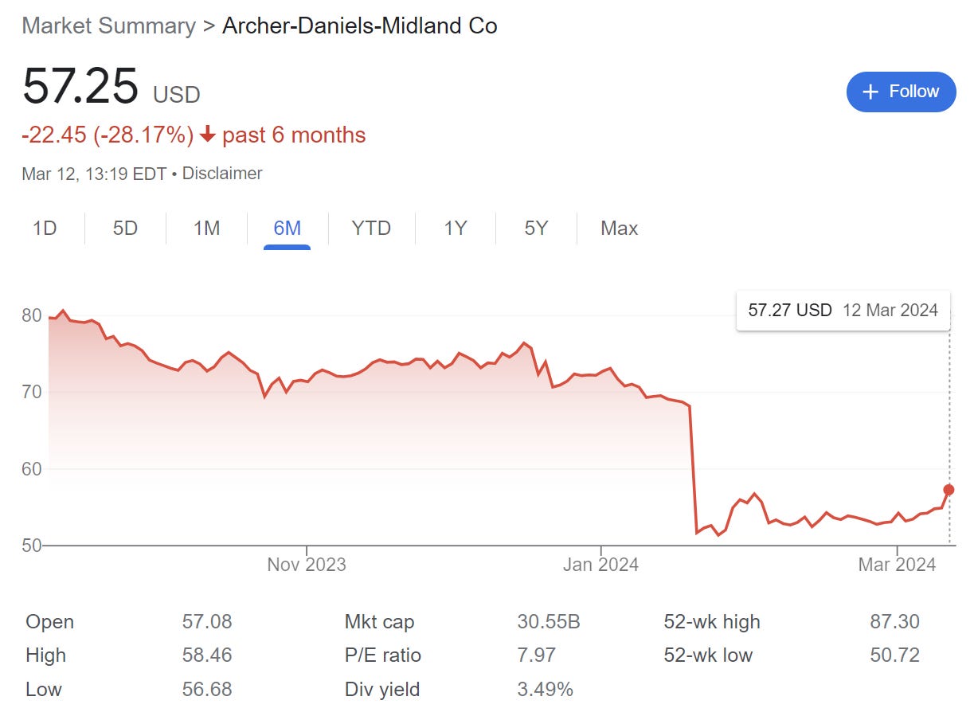Open the Market Summary breadcrumb link
The height and width of the screenshot is (712, 974).
[x=108, y=25]
